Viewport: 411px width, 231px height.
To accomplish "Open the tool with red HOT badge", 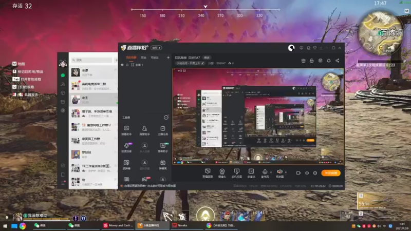I will coord(145,179).
